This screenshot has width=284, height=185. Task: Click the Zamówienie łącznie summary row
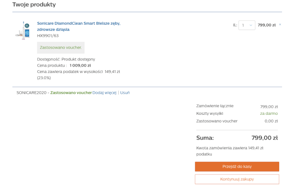click(215, 106)
